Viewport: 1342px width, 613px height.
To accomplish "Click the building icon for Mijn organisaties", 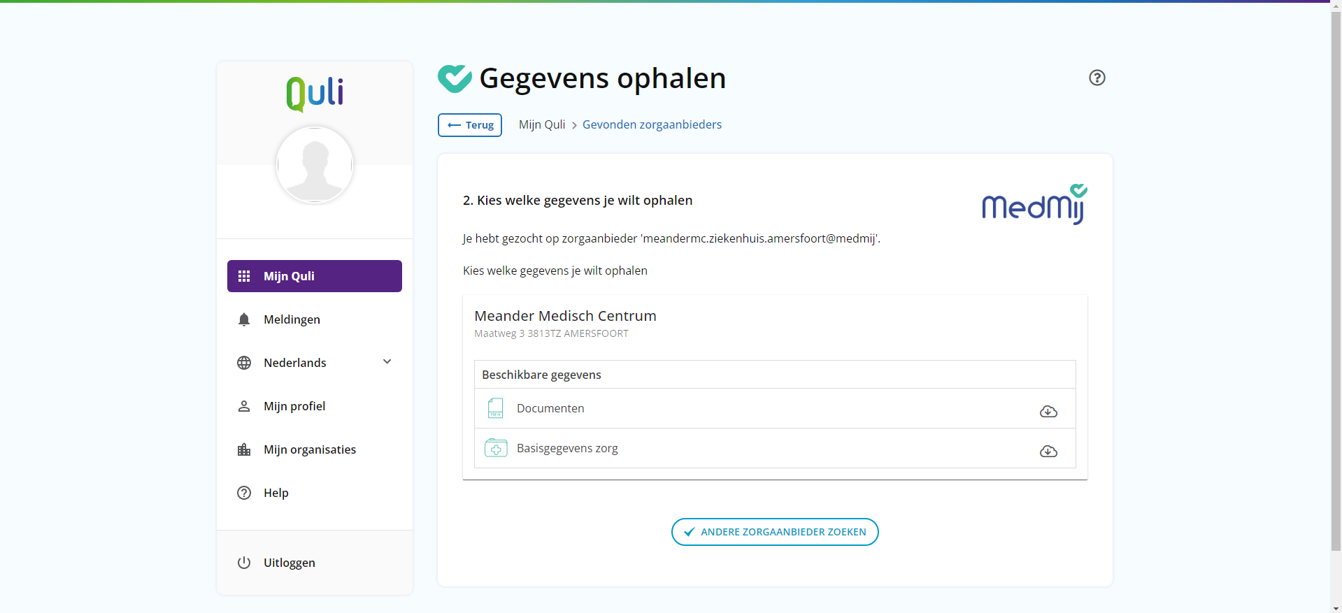I will (244, 449).
